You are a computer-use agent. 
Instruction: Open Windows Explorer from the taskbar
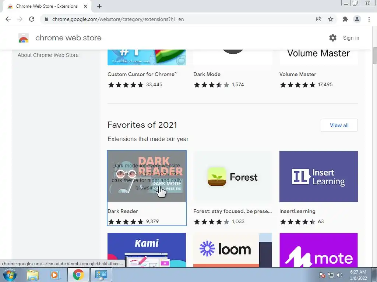coord(33,275)
